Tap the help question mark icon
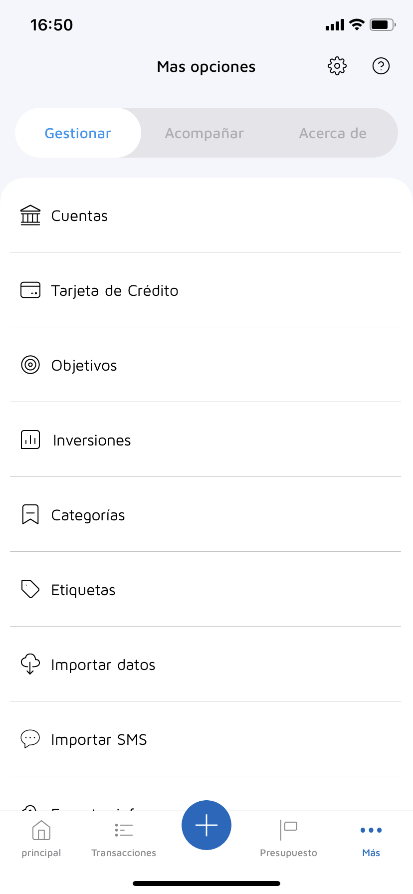Image resolution: width=413 pixels, height=894 pixels. click(381, 66)
